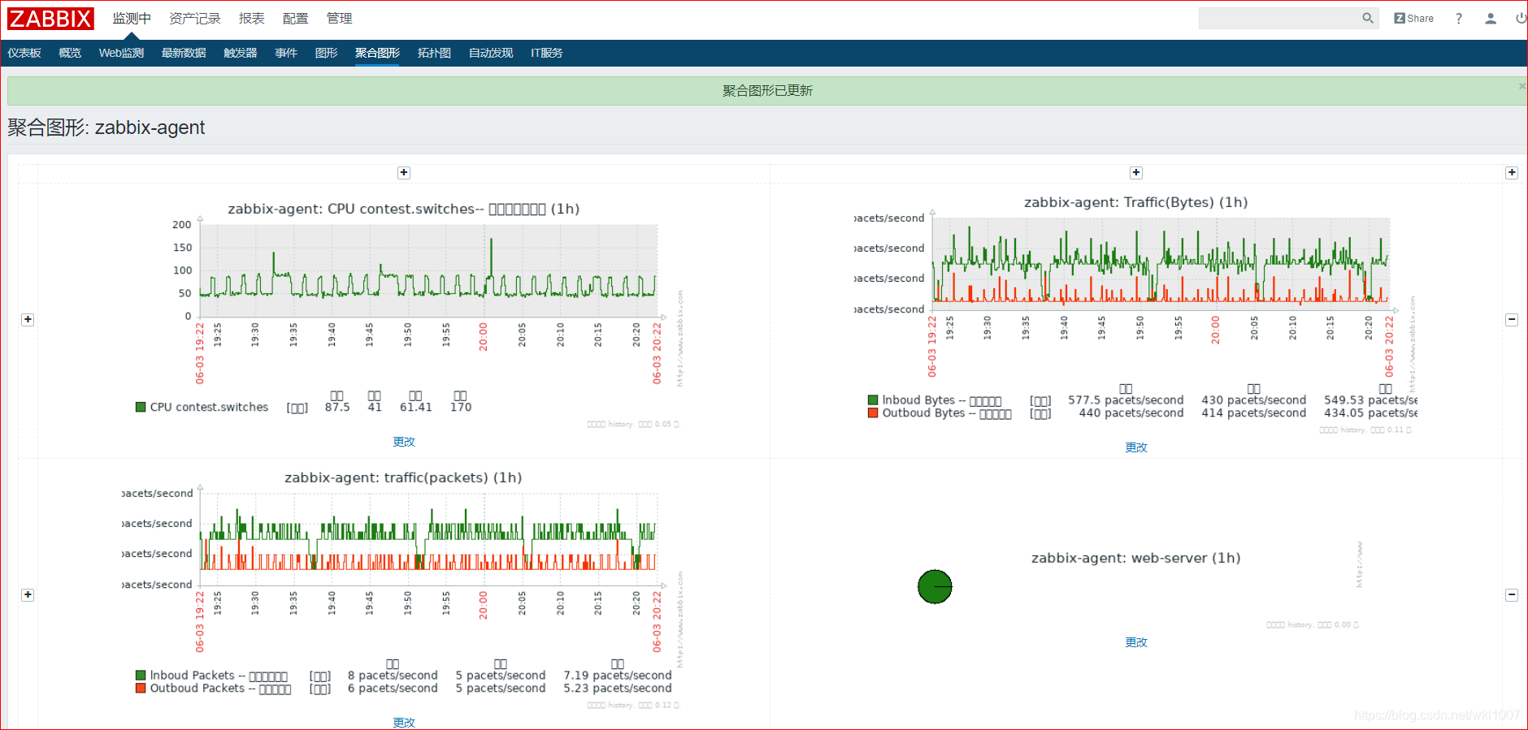Add column with plus above CPU graph
This screenshot has height=730, width=1528.
(x=404, y=172)
